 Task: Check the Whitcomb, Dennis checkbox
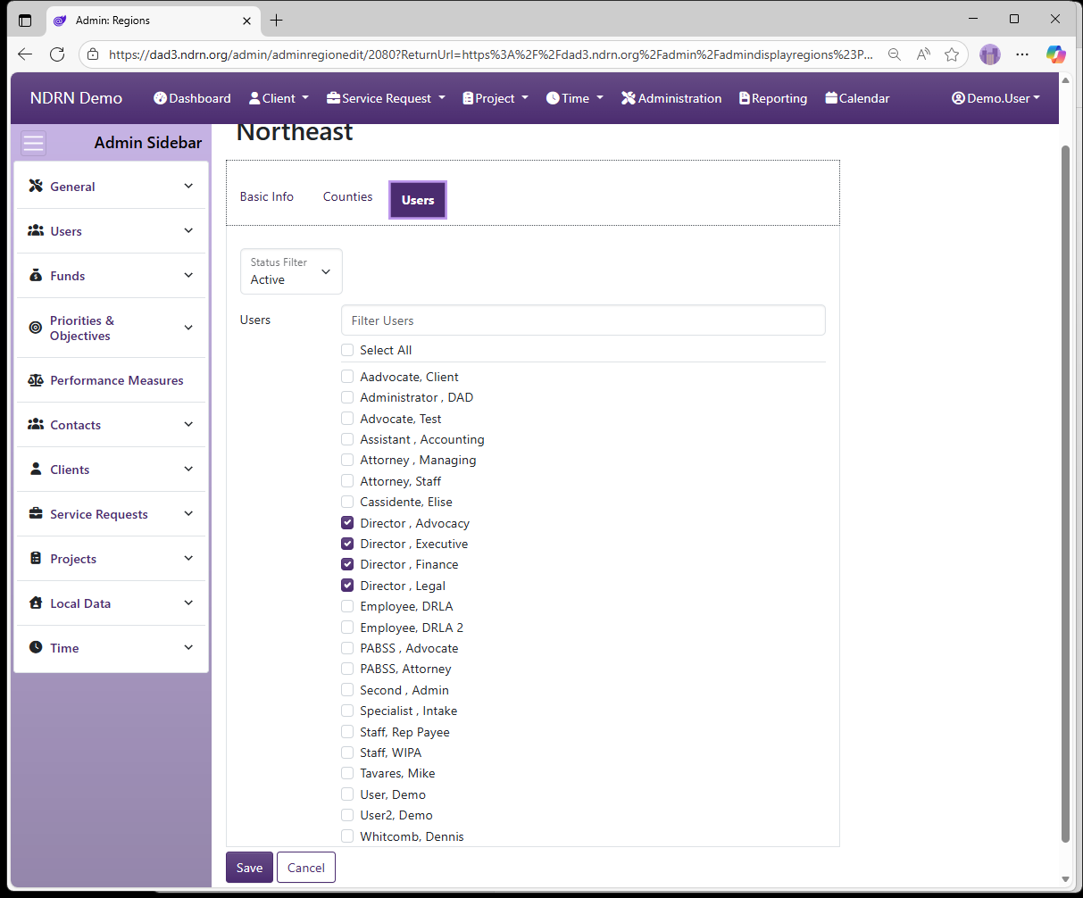pyautogui.click(x=347, y=836)
